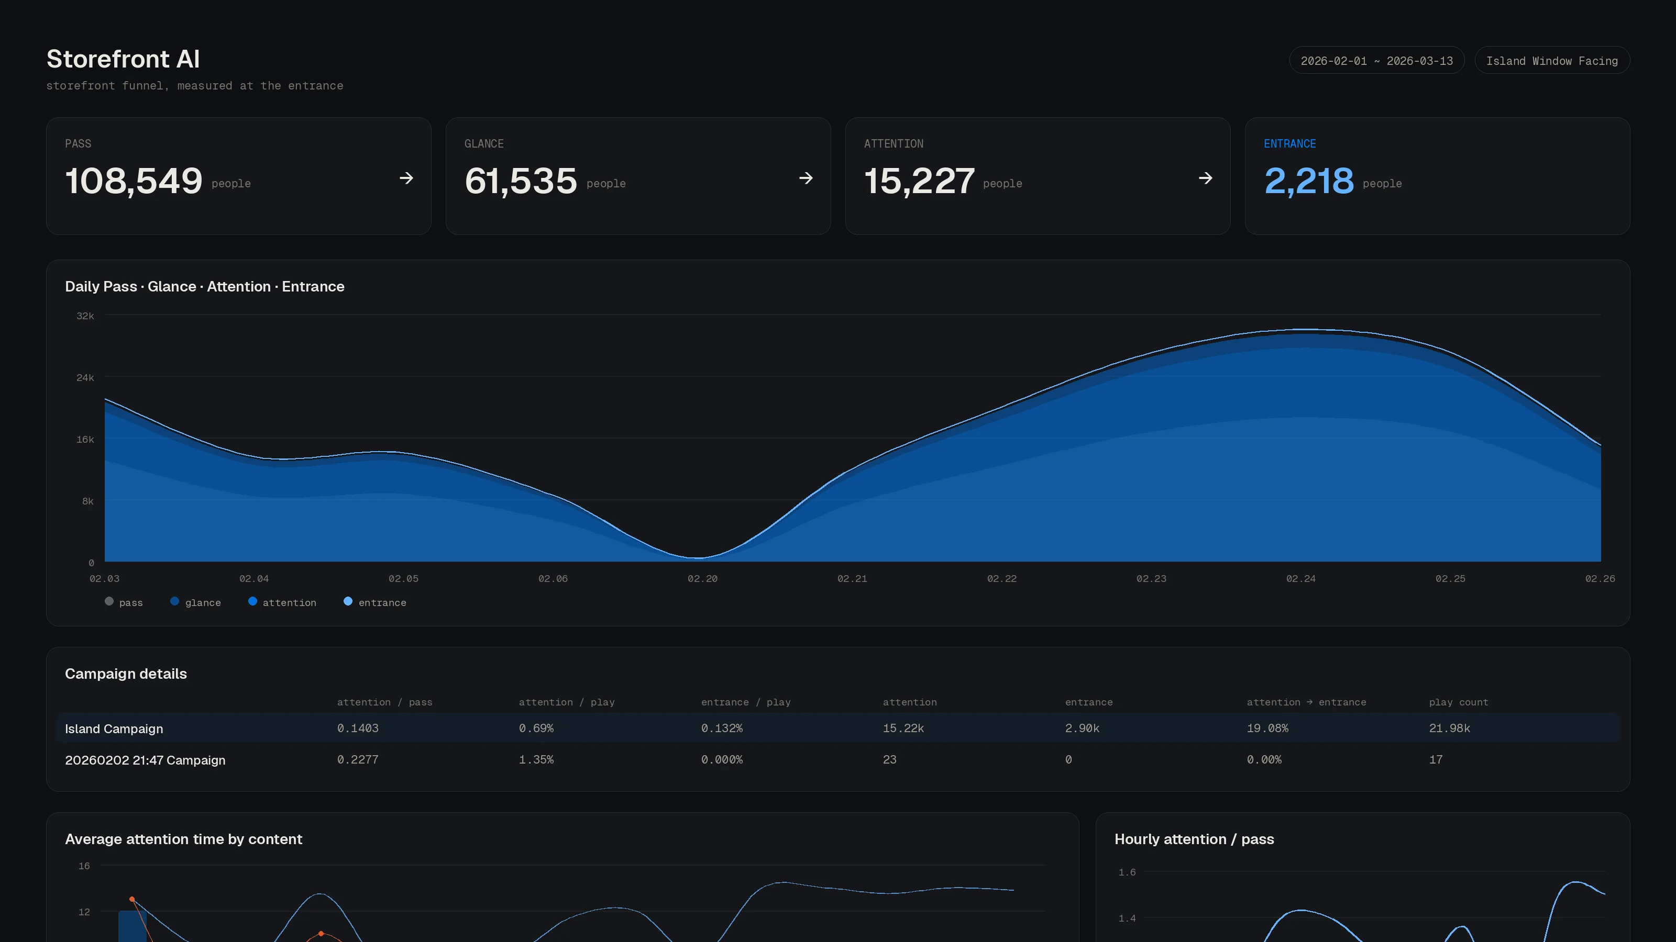Click the arrow icon in GLANCE card

click(806, 178)
